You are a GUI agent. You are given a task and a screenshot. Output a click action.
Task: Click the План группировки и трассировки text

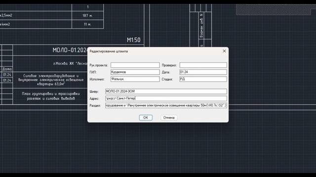click(51, 96)
